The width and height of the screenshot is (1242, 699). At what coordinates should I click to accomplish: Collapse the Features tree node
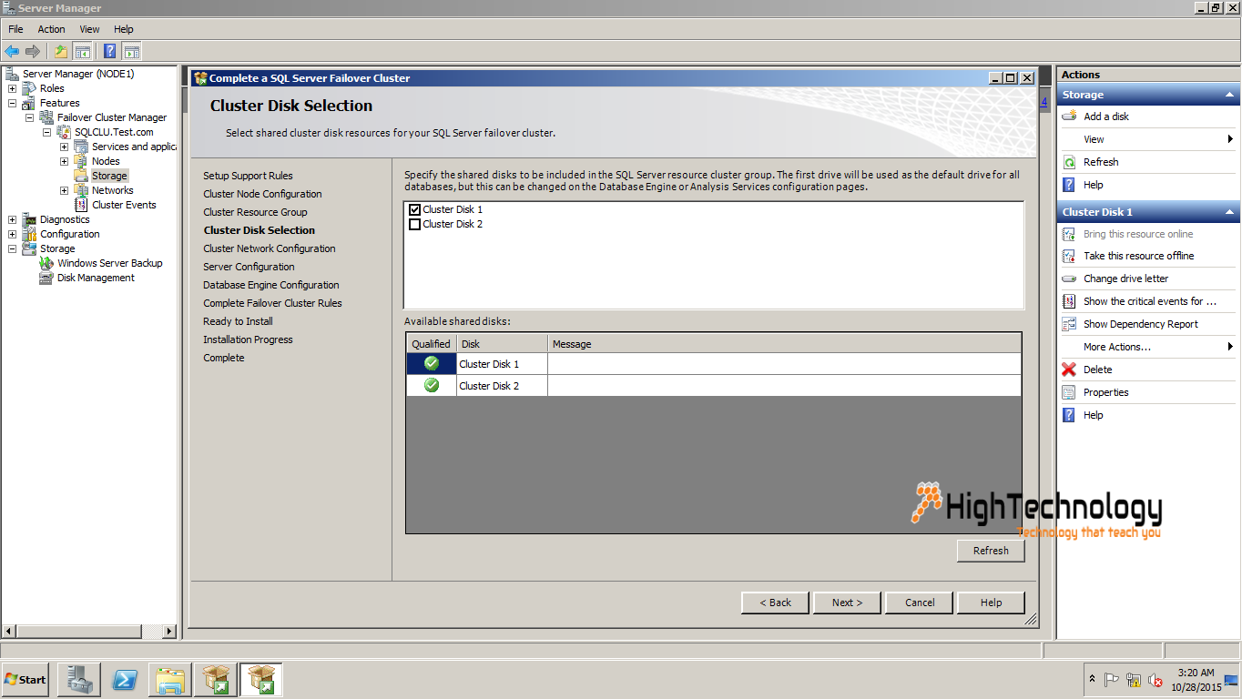point(12,103)
